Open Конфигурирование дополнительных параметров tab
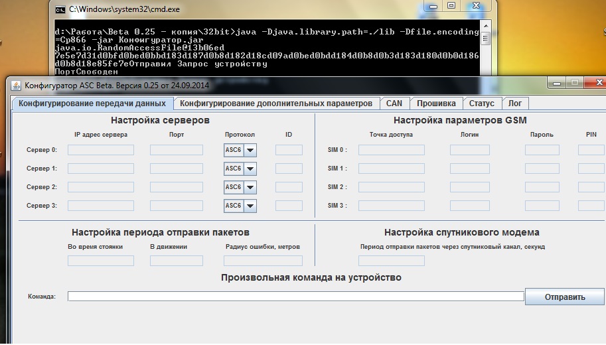This screenshot has width=606, height=345. pos(276,103)
